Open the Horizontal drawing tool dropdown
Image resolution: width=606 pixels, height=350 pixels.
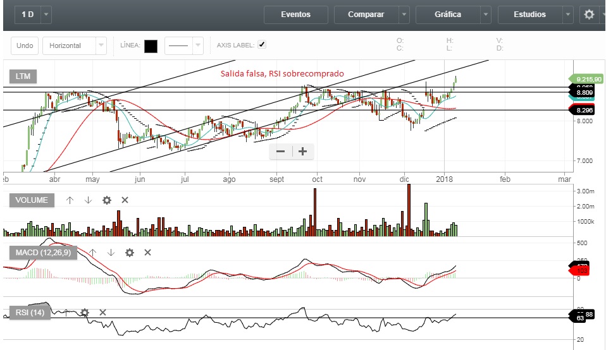101,45
